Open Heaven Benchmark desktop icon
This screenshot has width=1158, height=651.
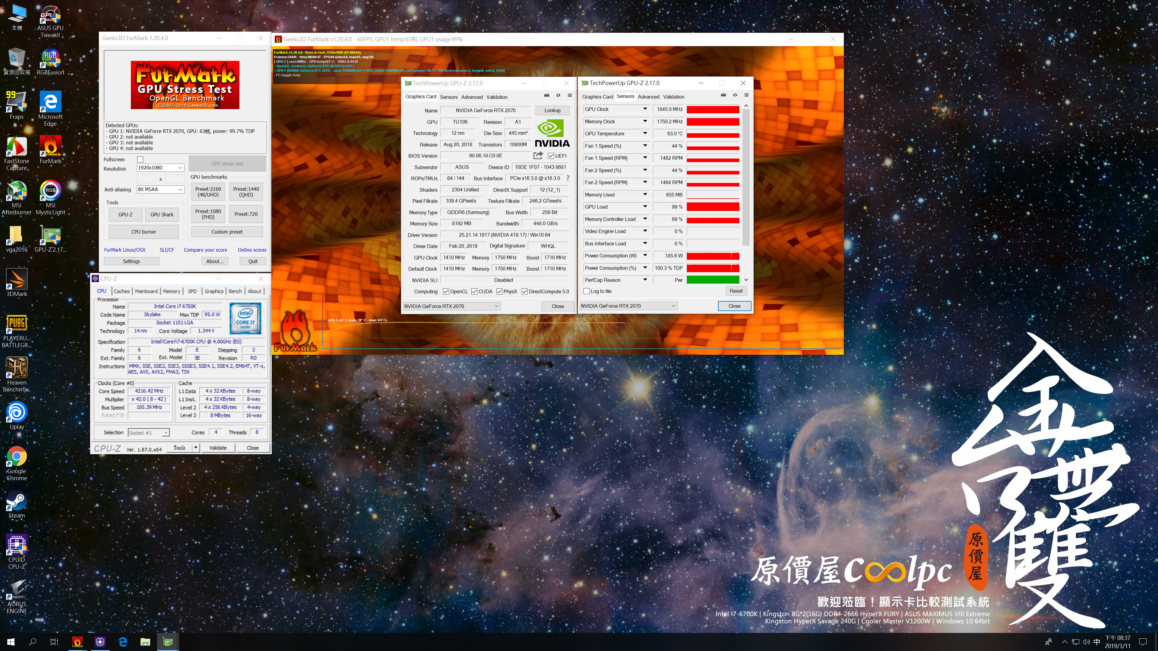point(17,375)
